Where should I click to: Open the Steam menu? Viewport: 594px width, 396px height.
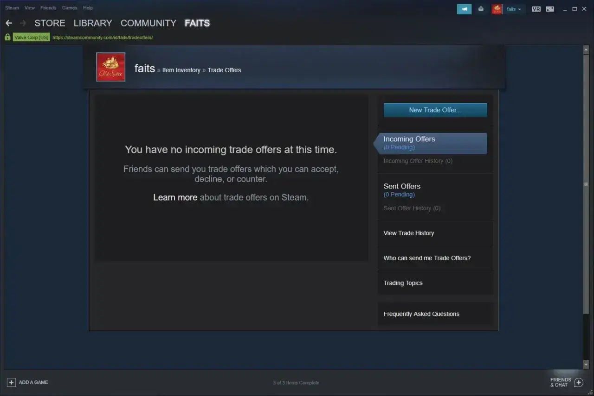[12, 8]
